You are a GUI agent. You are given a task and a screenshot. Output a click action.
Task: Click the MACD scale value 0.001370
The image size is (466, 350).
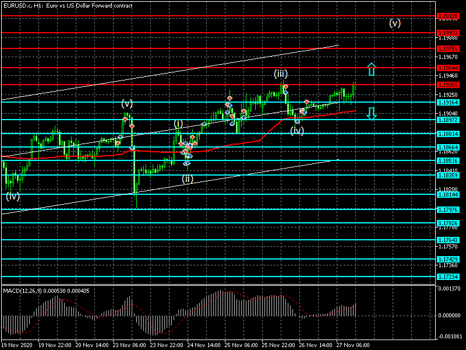(449, 288)
